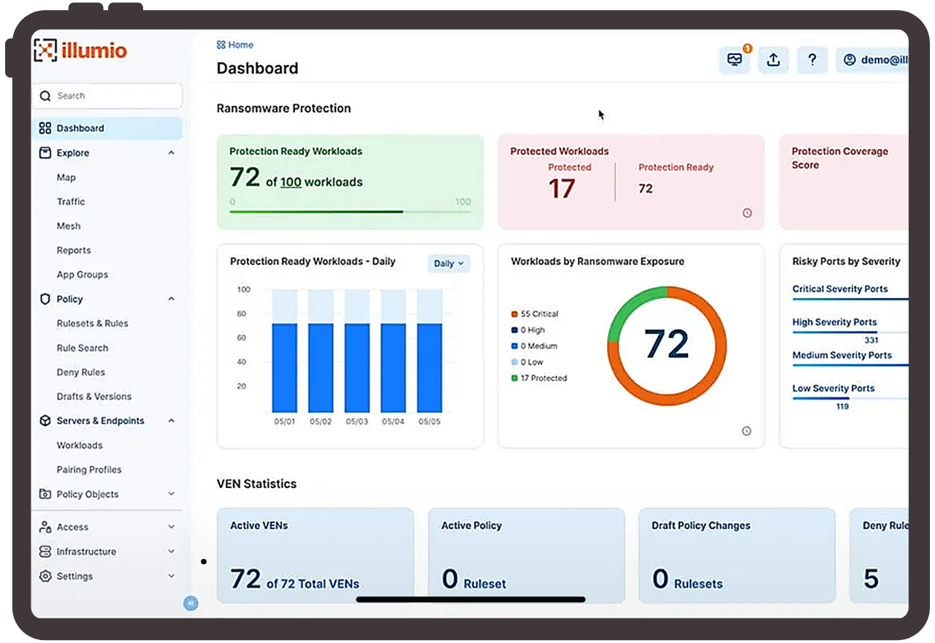Click the Dashboard grid icon
The image size is (935, 643).
(45, 128)
